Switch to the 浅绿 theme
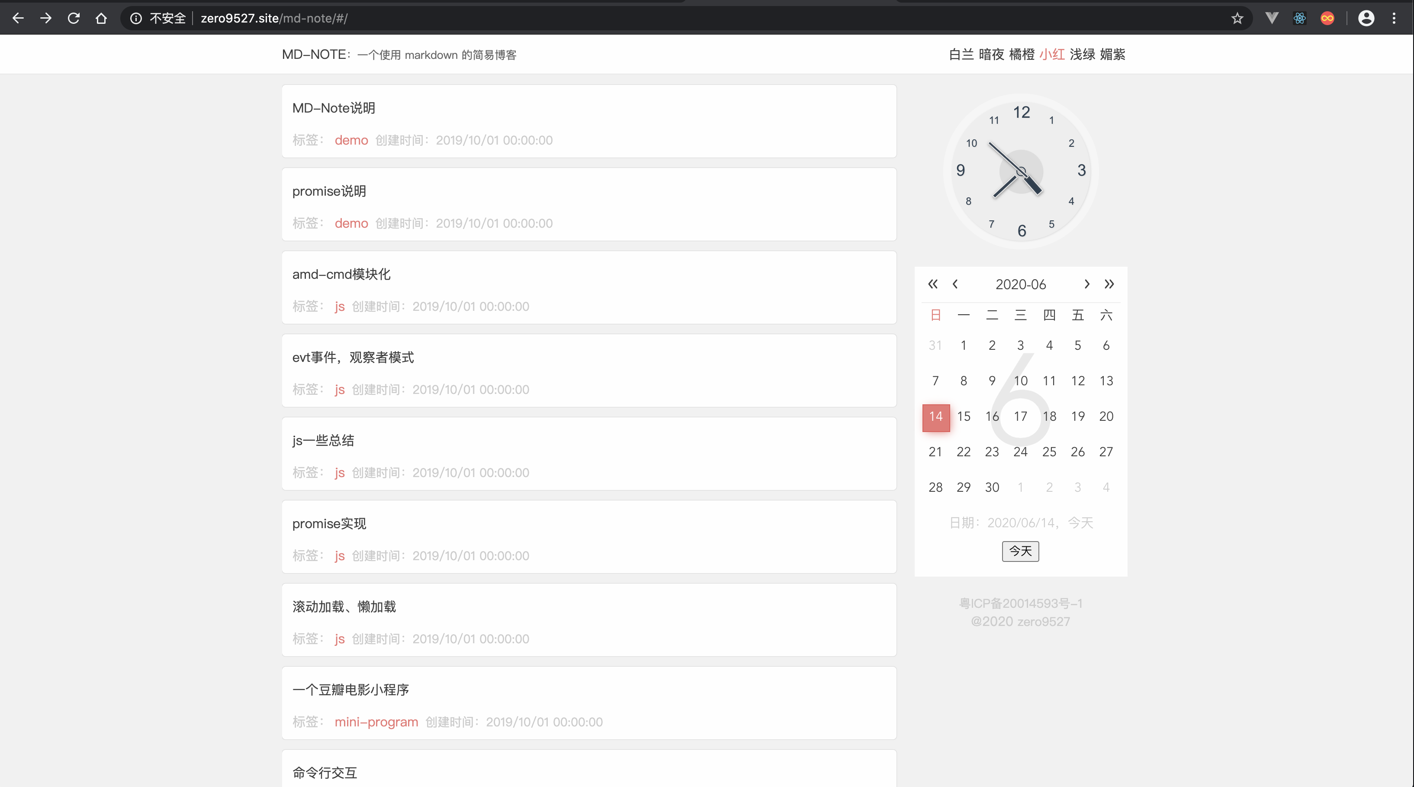The image size is (1414, 787). coord(1083,54)
